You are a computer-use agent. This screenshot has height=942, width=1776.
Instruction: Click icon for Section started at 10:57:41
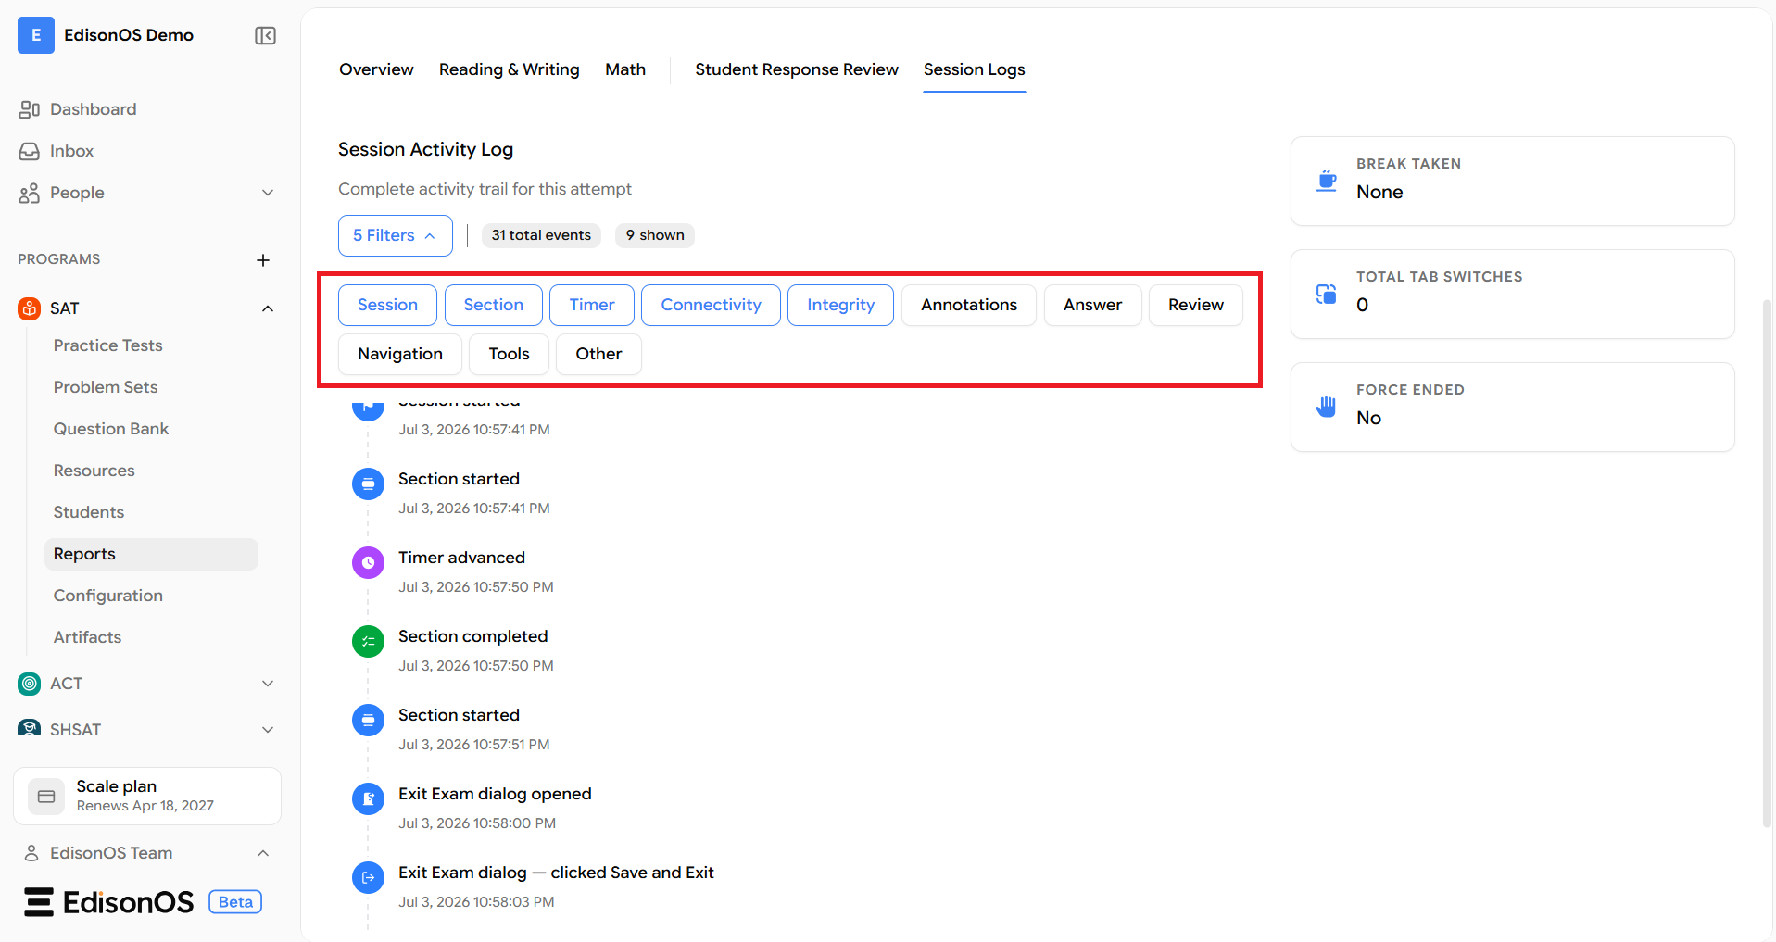[369, 484]
